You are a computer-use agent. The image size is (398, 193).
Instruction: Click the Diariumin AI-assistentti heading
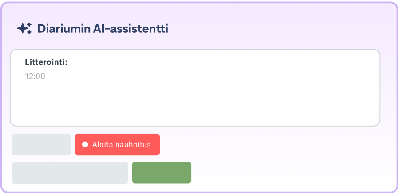(102, 29)
